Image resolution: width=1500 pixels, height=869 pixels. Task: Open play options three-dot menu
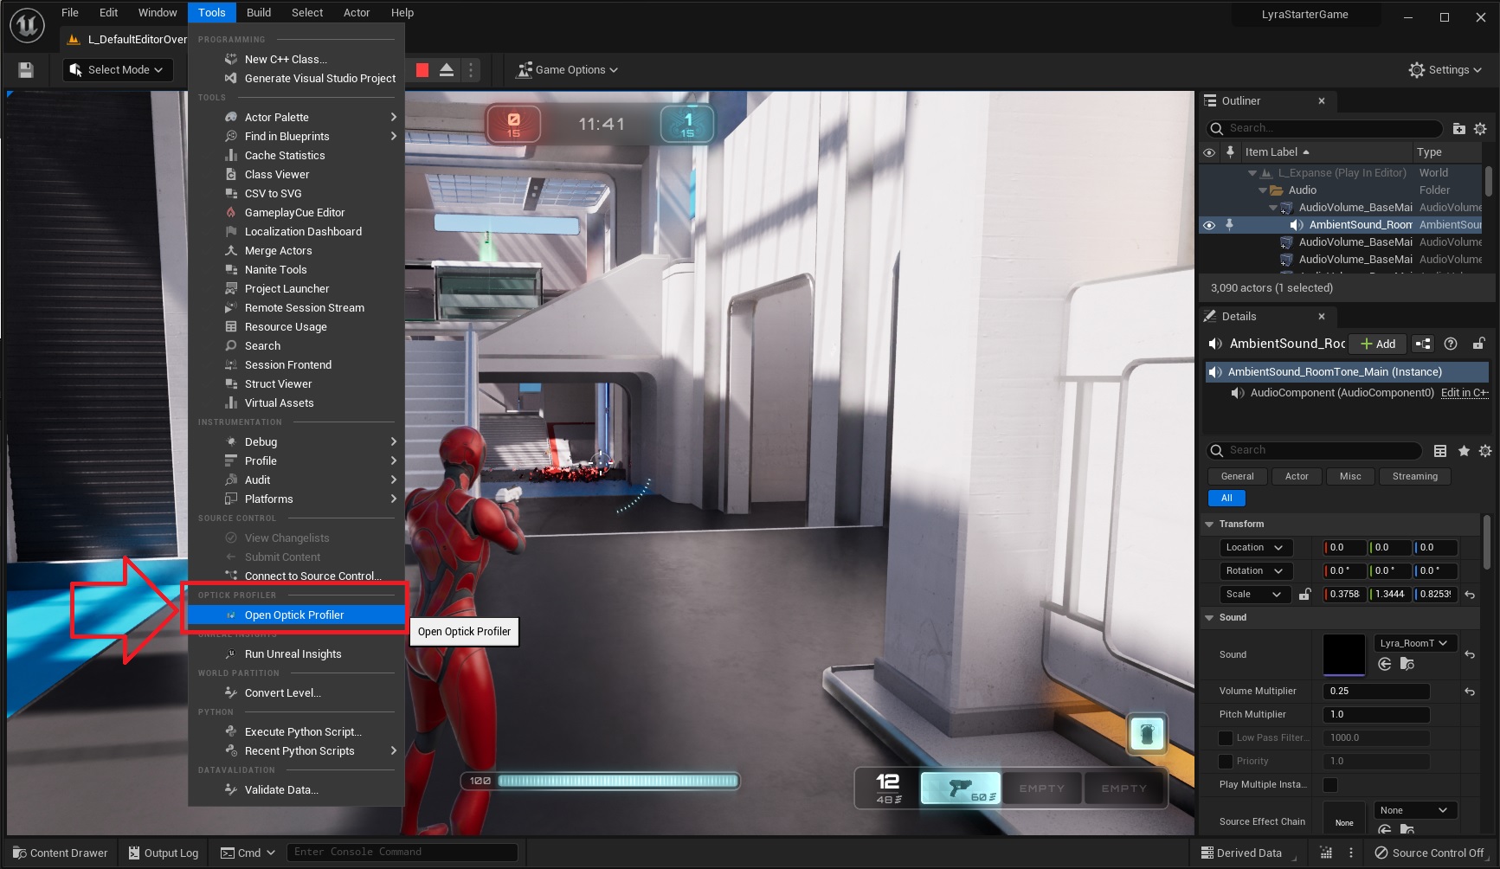tap(471, 70)
